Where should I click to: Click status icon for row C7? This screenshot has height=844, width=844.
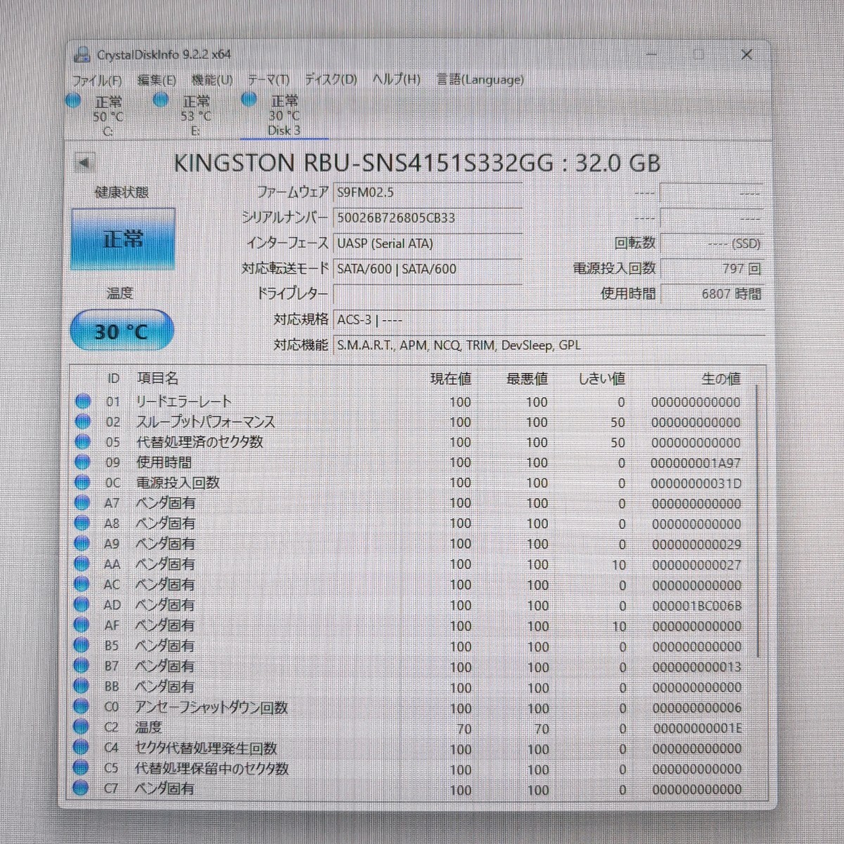(82, 788)
